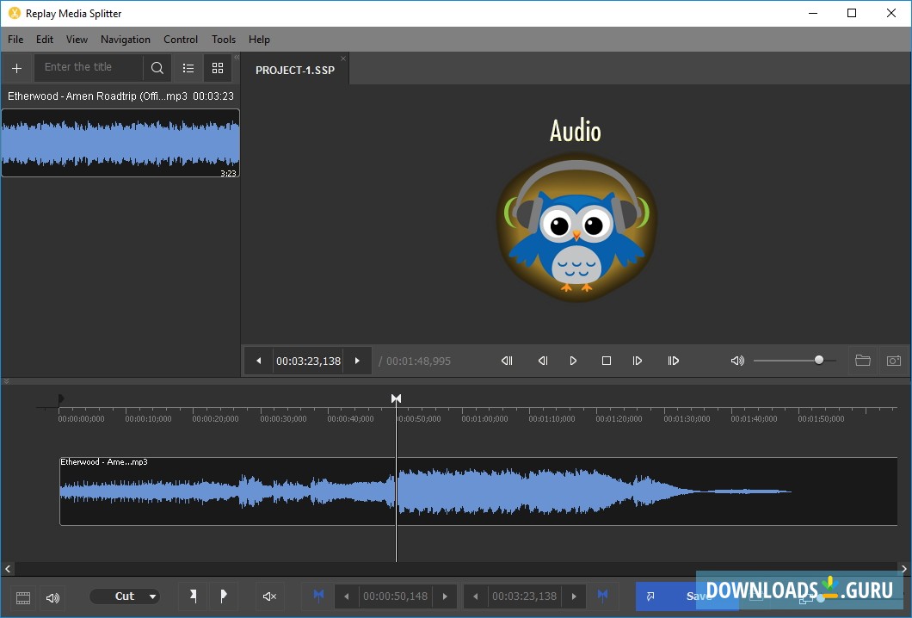This screenshot has height=618, width=912.
Task: Click the storyboard icon in the bottom toolbar
Action: [22, 596]
